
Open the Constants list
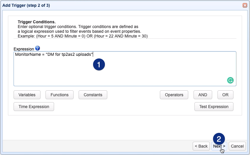pyautogui.click(x=93, y=95)
